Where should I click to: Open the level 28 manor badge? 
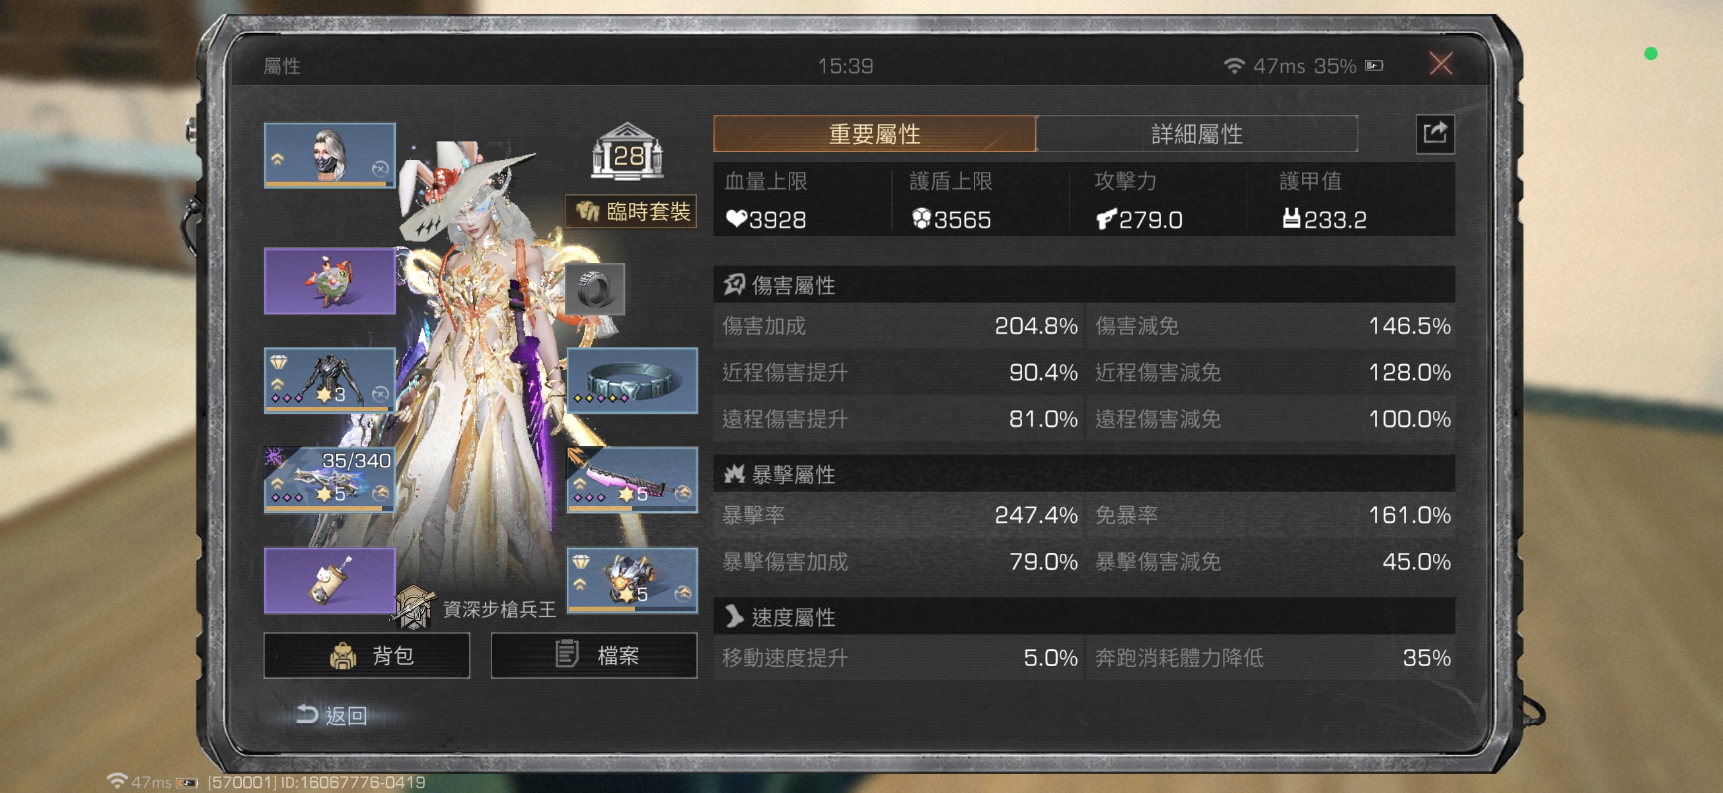tap(627, 152)
